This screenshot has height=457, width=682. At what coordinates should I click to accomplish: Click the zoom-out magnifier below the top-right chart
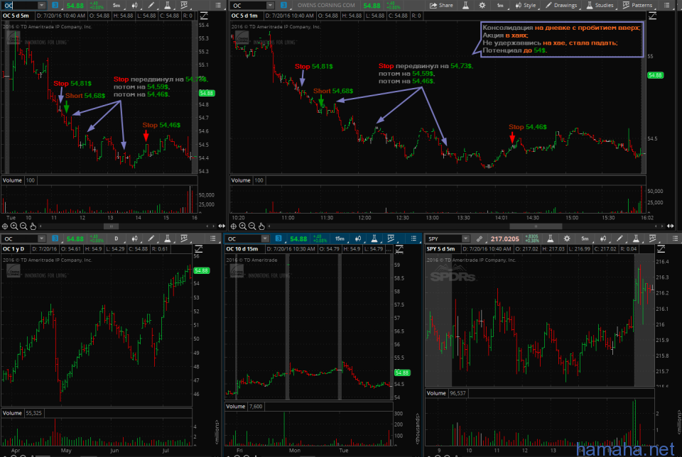point(251,226)
